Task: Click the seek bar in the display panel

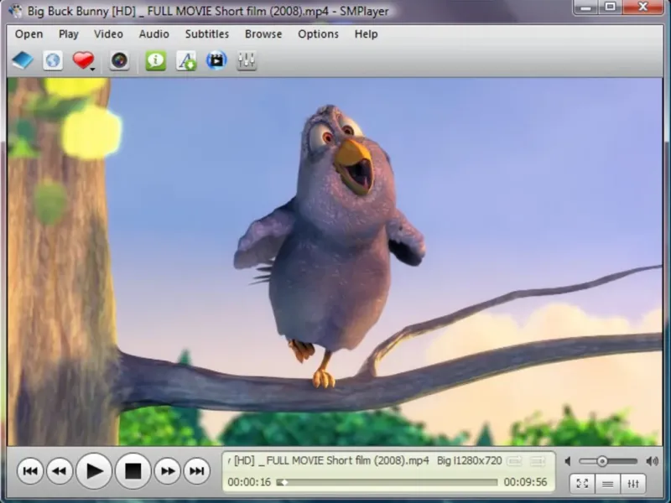Action: click(x=387, y=483)
